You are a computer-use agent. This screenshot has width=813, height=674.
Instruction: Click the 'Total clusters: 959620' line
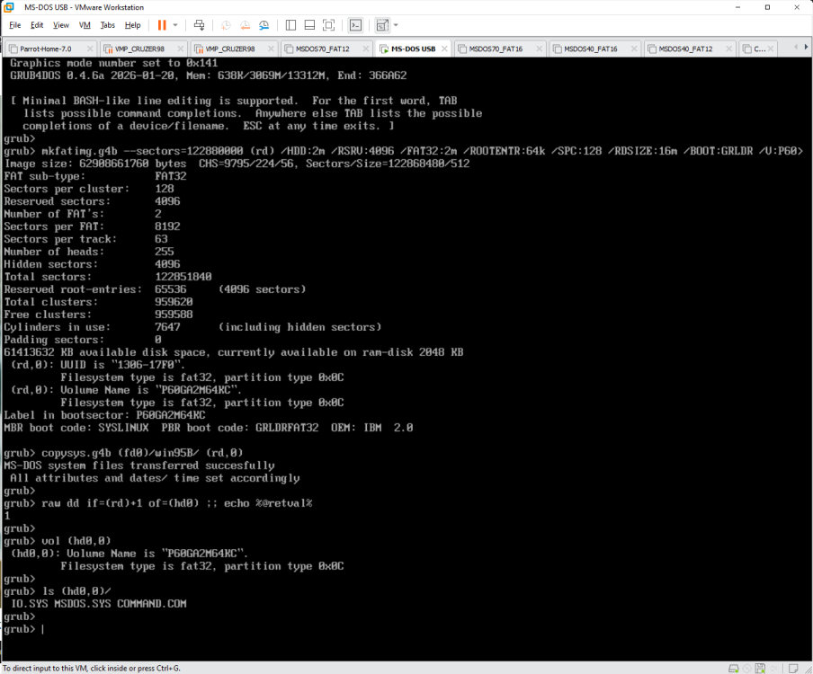(x=98, y=302)
